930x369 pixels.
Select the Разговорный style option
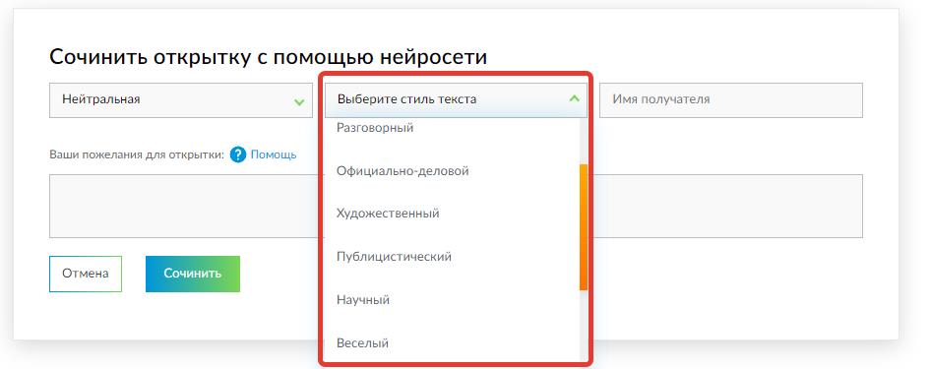click(375, 128)
